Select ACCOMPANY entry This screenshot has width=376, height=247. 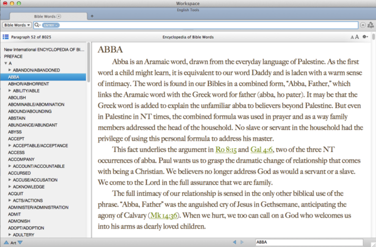(x=21, y=159)
